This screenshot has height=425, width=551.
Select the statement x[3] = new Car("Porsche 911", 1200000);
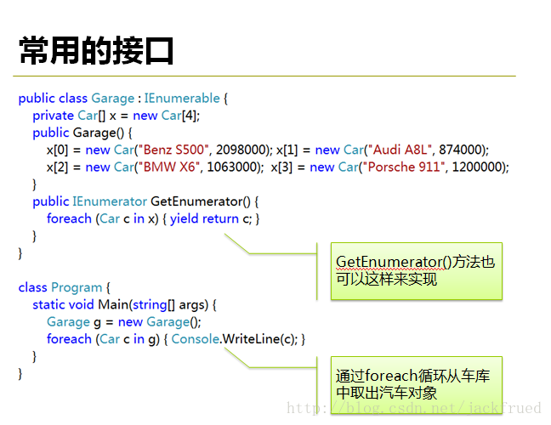(389, 167)
